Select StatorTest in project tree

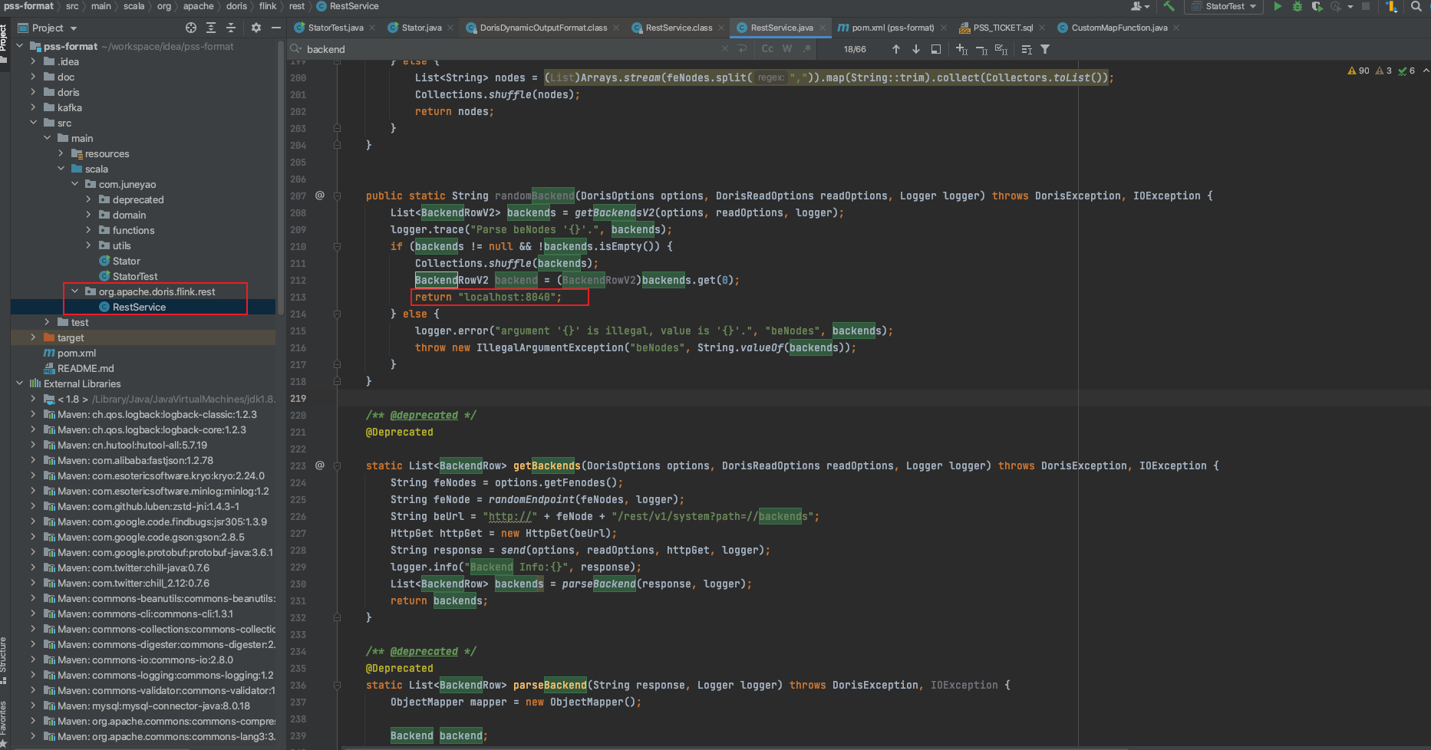pyautogui.click(x=135, y=276)
